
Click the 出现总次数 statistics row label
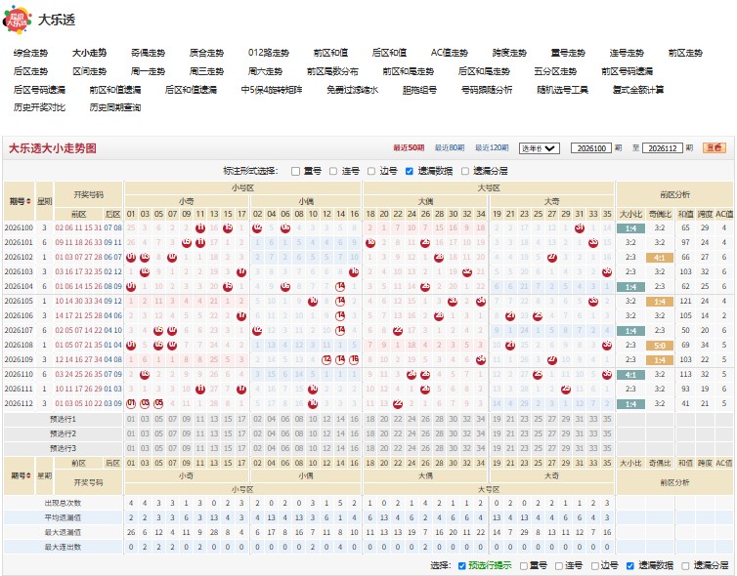63,503
